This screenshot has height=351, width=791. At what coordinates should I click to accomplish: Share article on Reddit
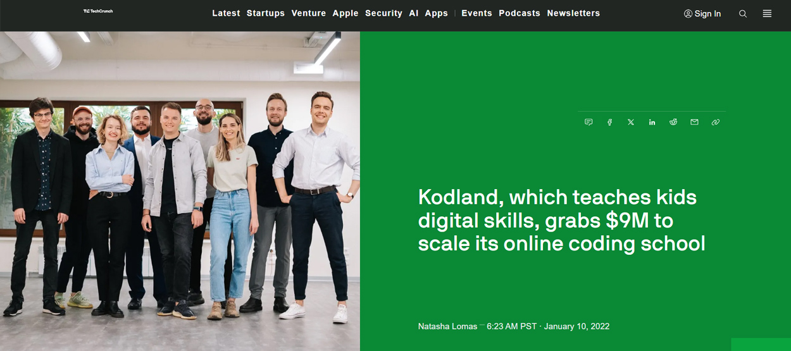[x=673, y=122]
